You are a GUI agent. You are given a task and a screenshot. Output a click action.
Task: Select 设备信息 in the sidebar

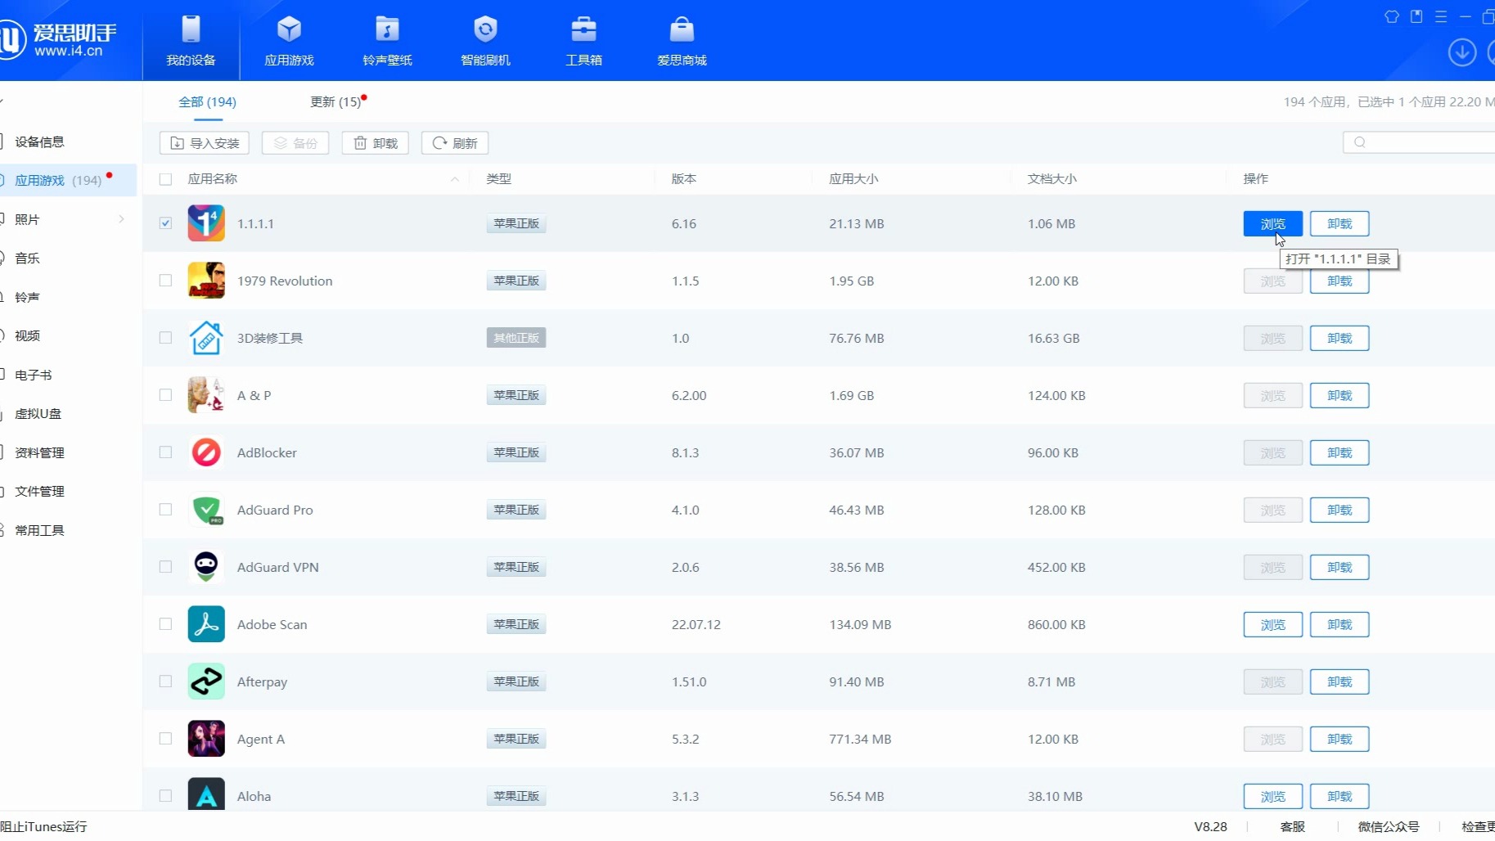(39, 142)
